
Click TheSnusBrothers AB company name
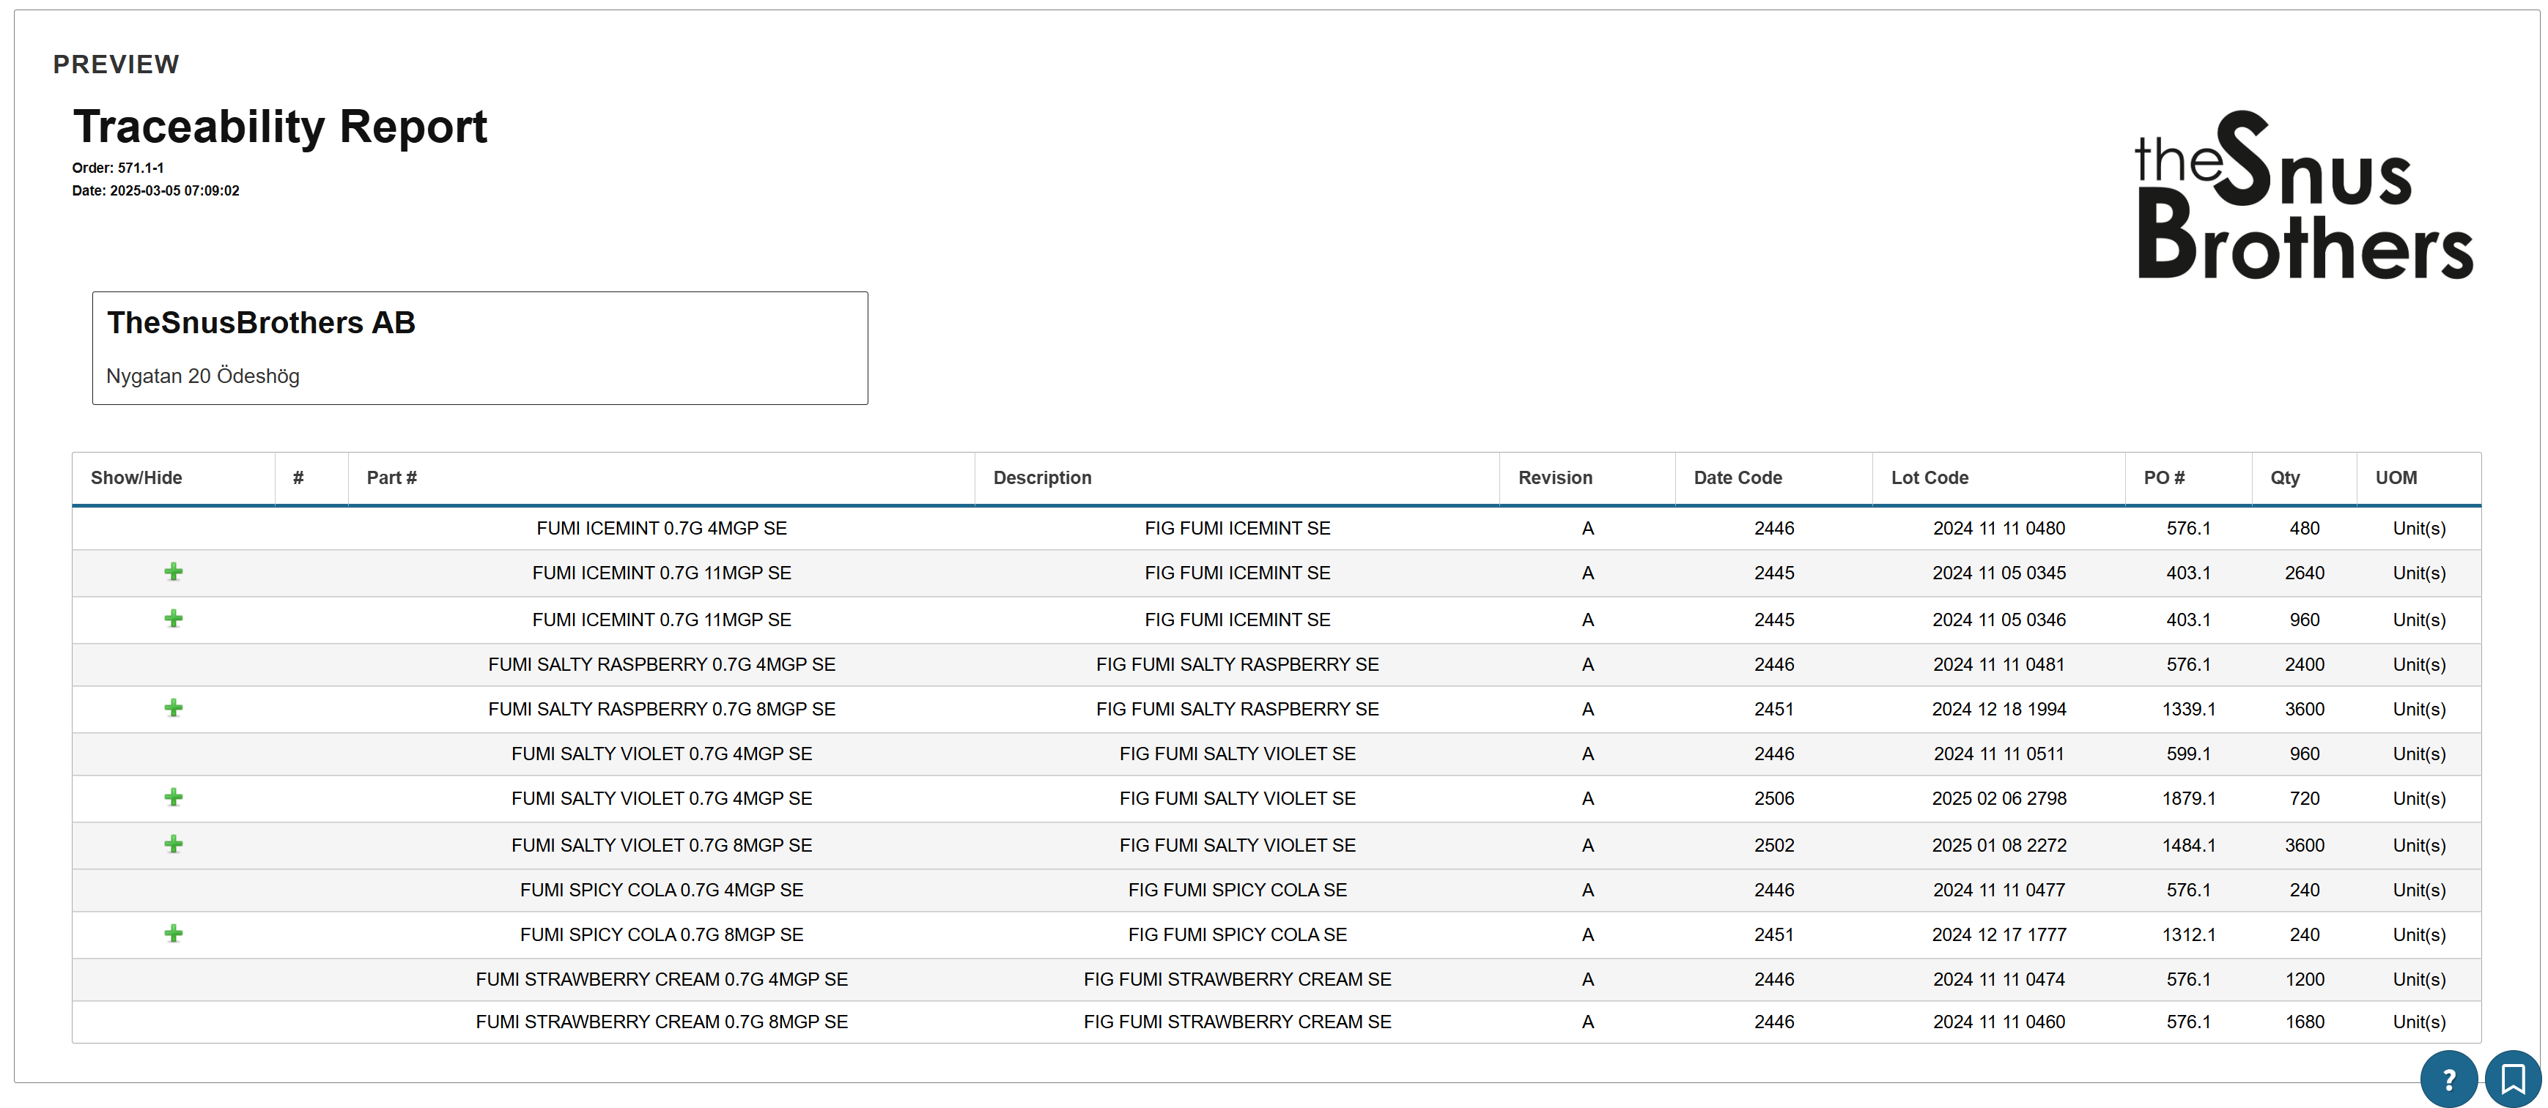[261, 322]
